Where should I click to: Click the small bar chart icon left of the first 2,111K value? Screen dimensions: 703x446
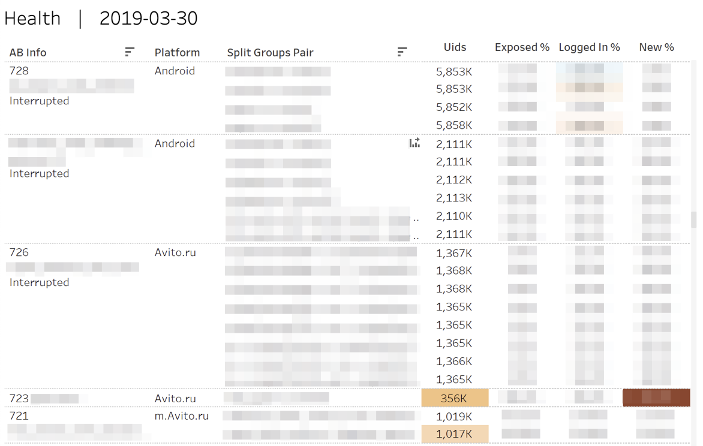click(414, 143)
